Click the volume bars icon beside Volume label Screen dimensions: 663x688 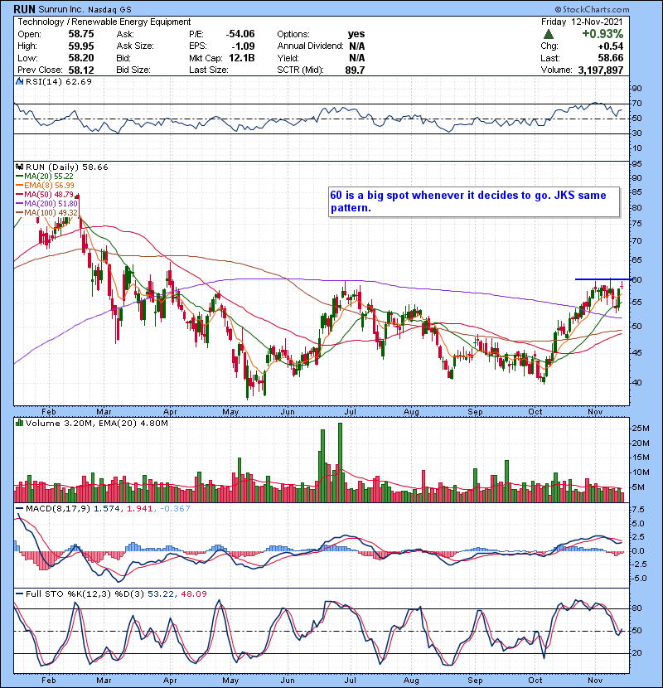pyautogui.click(x=20, y=424)
